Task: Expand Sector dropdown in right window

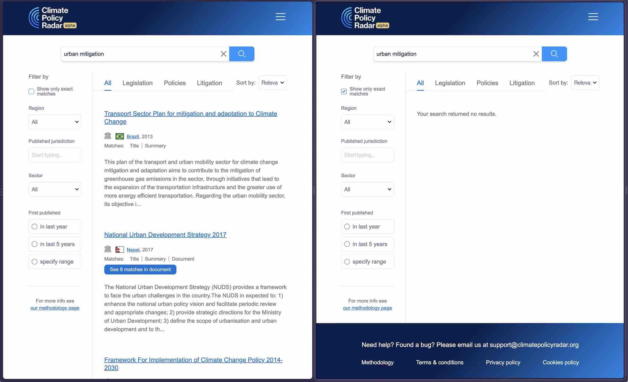Action: pos(367,189)
